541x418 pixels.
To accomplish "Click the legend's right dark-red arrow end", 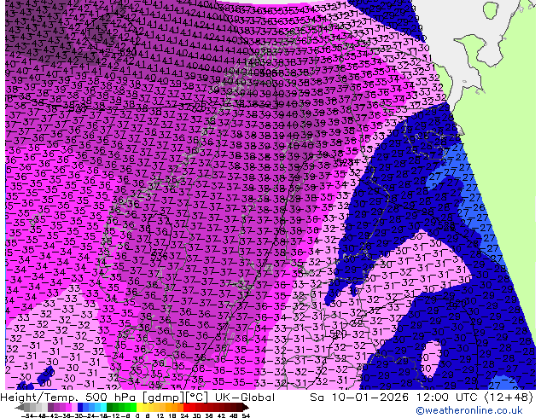I will (246, 408).
